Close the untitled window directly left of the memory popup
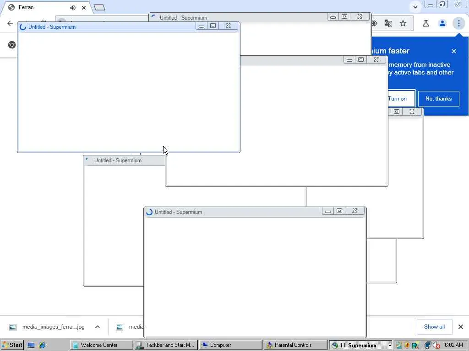 point(376,60)
